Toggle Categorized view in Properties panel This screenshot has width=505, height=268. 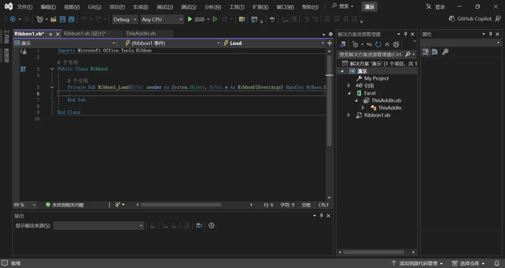(x=426, y=52)
